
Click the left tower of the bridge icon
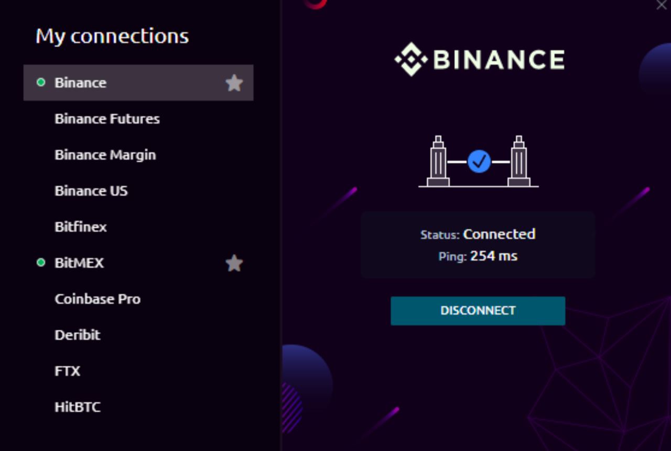pyautogui.click(x=438, y=162)
